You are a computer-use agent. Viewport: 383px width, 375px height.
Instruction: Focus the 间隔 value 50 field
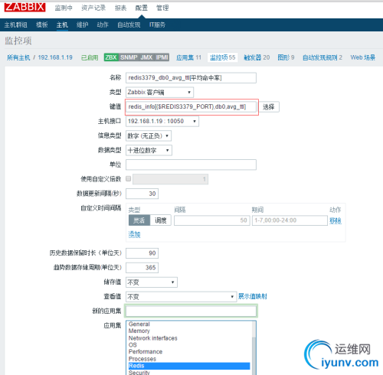point(212,220)
